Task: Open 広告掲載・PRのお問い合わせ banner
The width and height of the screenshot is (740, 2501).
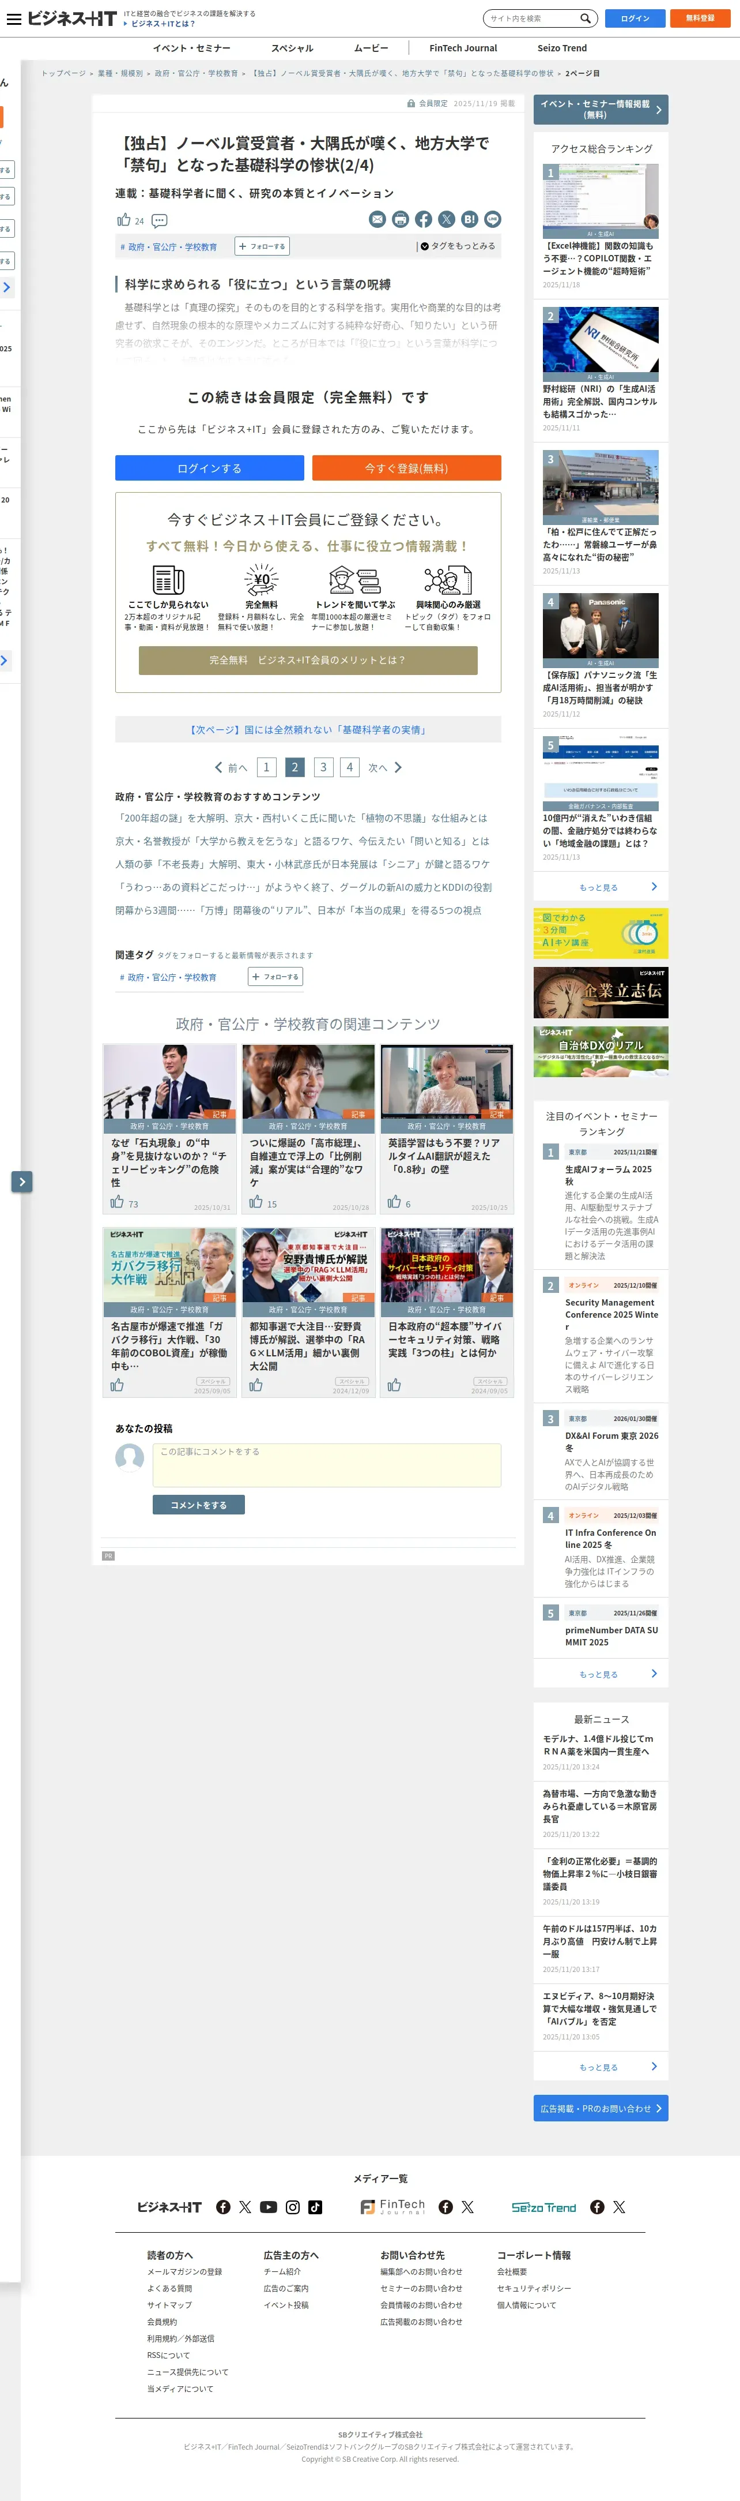Action: tap(601, 2109)
